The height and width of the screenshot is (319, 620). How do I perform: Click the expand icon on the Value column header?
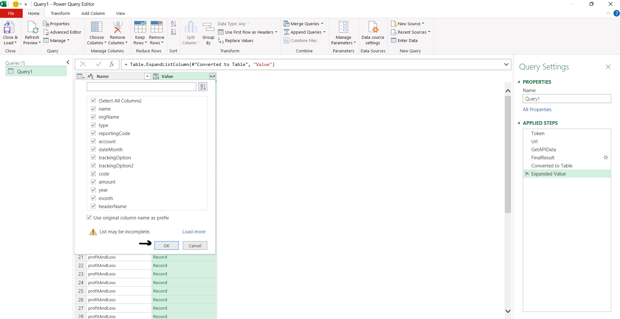212,76
